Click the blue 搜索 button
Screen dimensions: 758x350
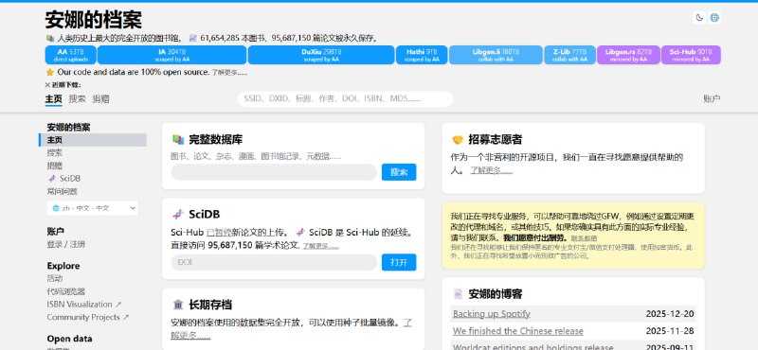coord(399,172)
